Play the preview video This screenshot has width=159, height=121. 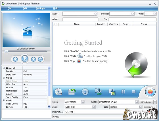pyautogui.click(x=25, y=59)
